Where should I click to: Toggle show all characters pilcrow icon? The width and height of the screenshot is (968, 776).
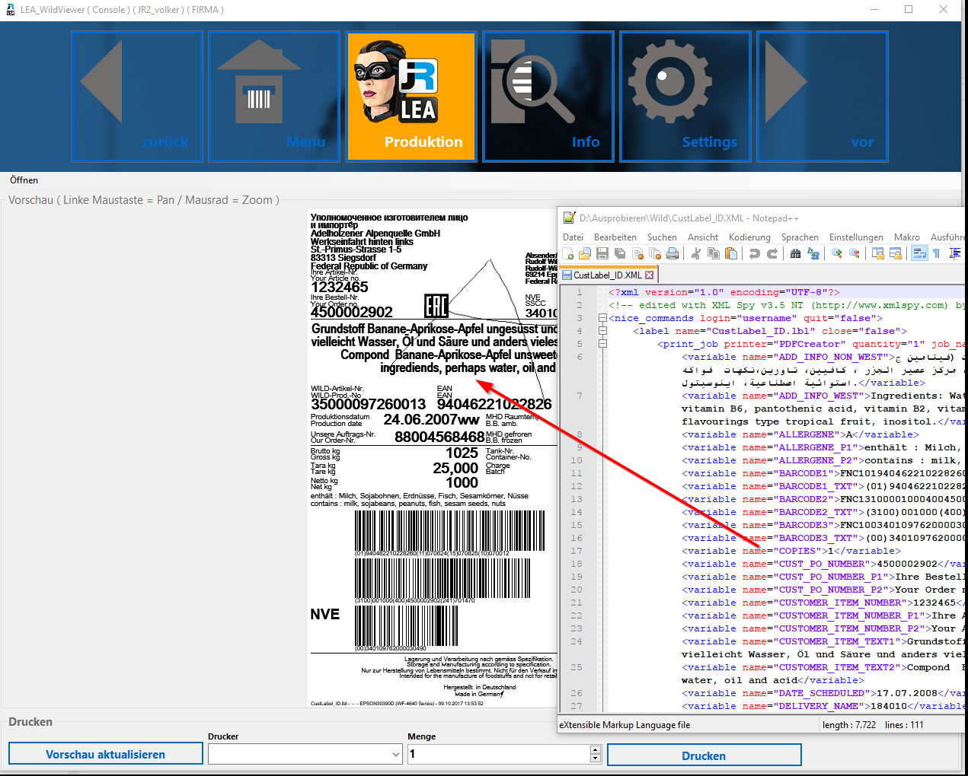tap(936, 253)
